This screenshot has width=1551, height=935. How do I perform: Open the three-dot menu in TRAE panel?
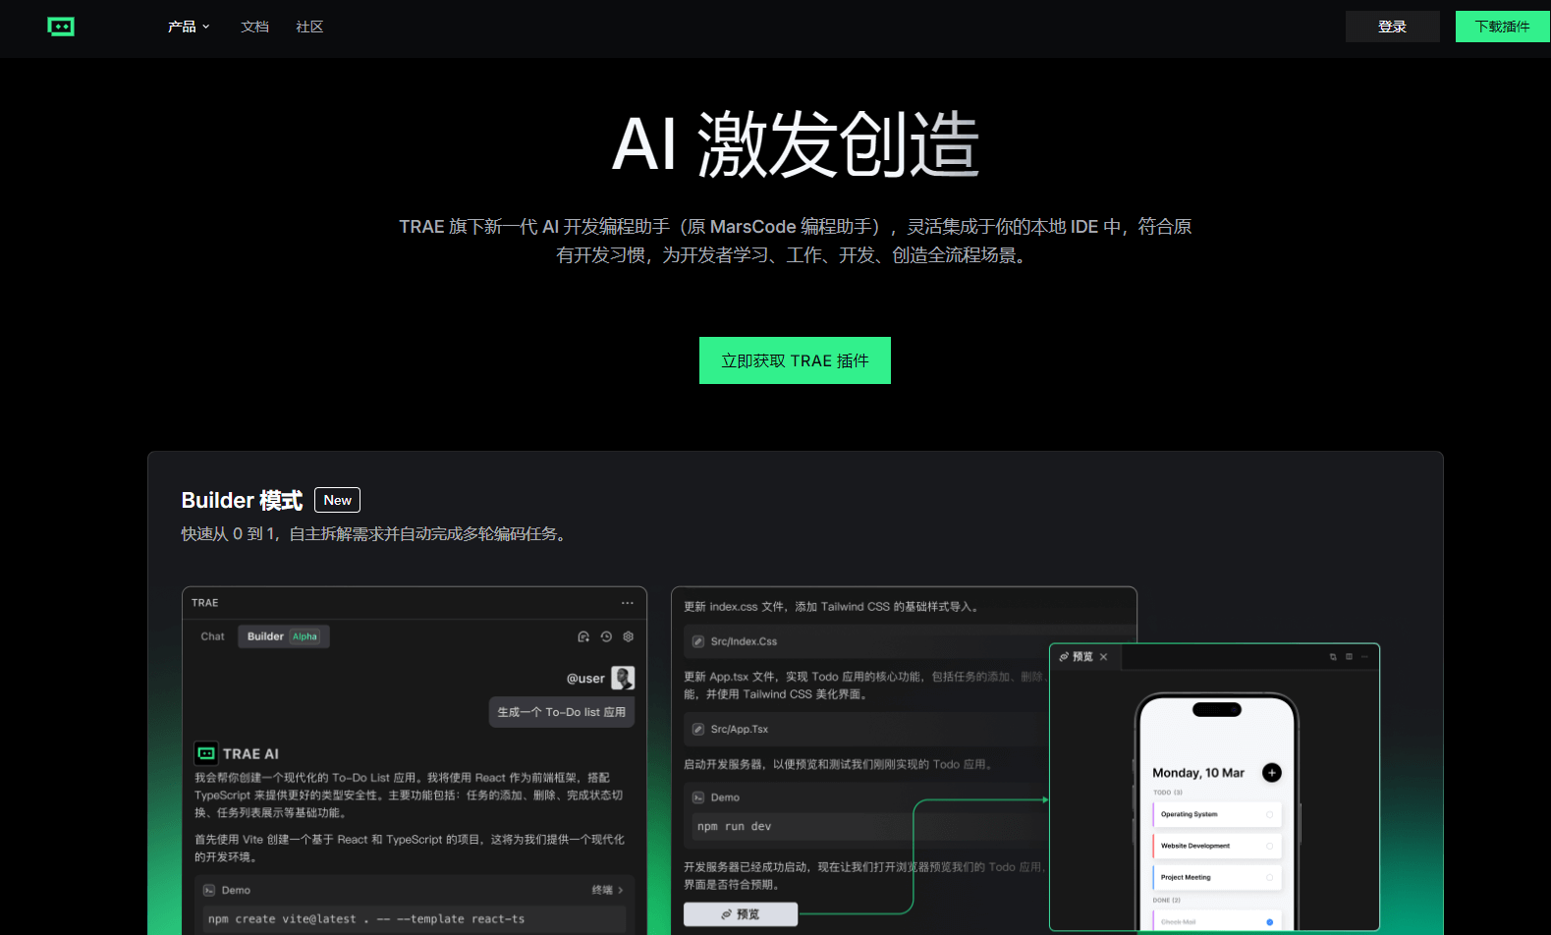click(x=627, y=603)
